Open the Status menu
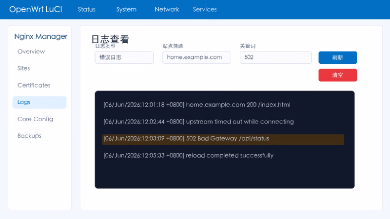The height and width of the screenshot is (219, 390). point(87,9)
